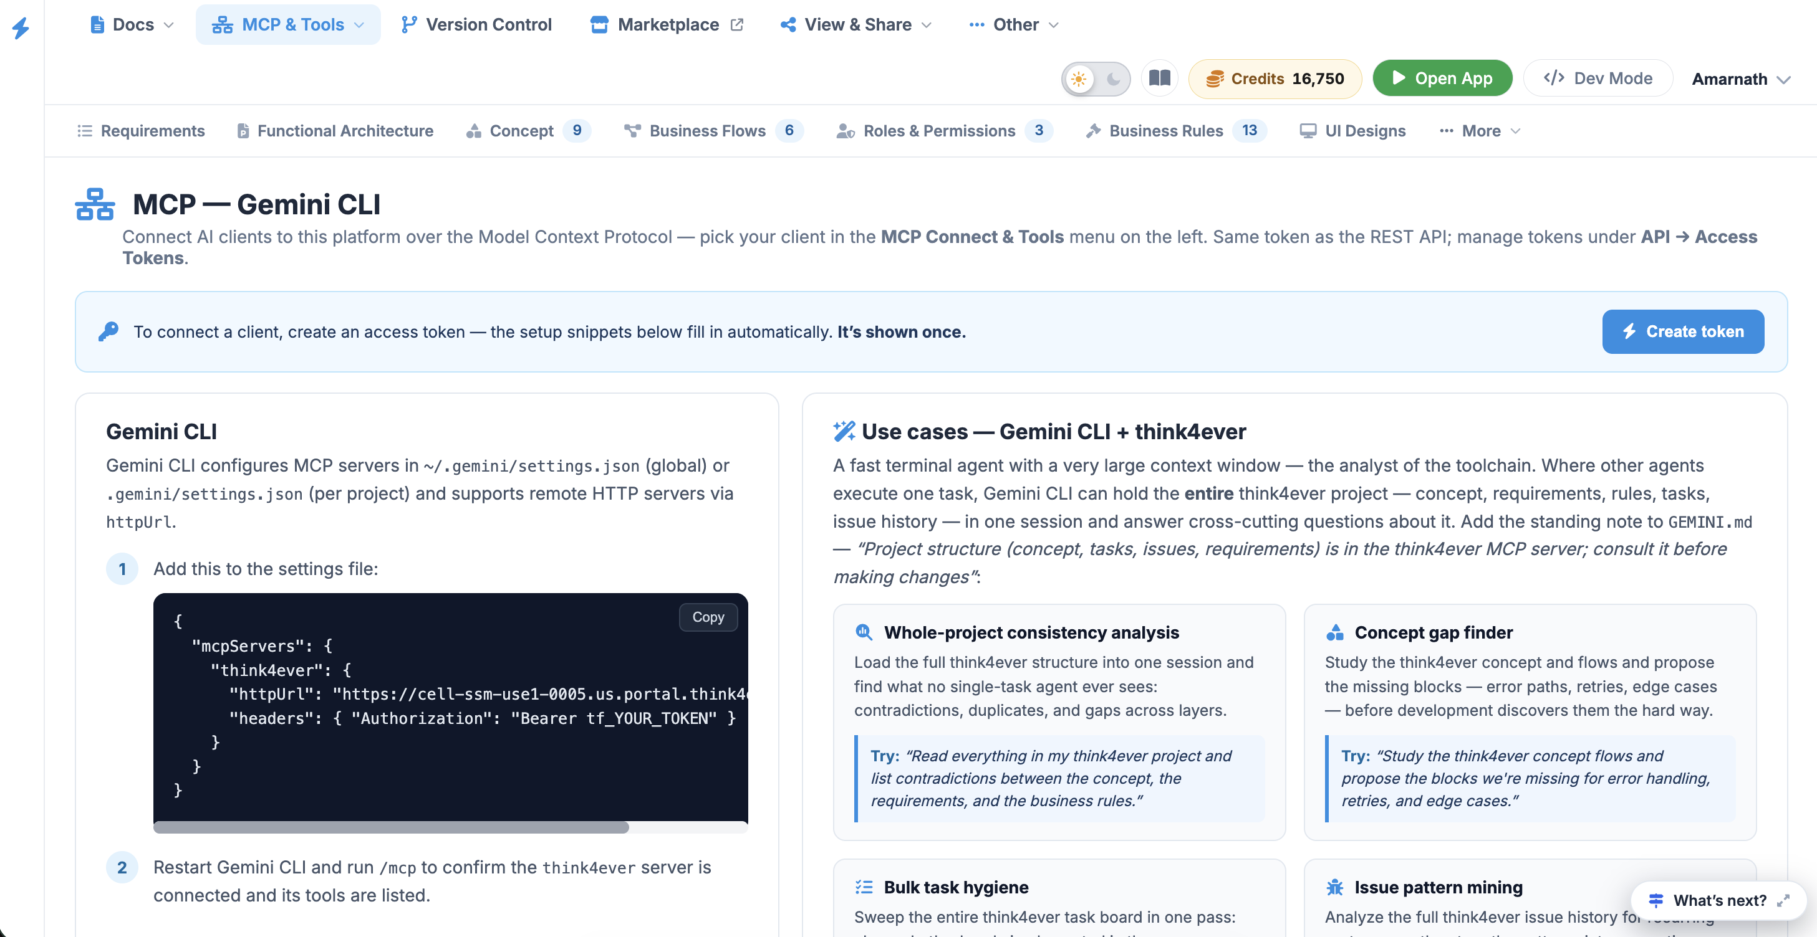This screenshot has height=937, width=1817.
Task: Click the "httpUrl" line in code block
Action: [x=488, y=694]
